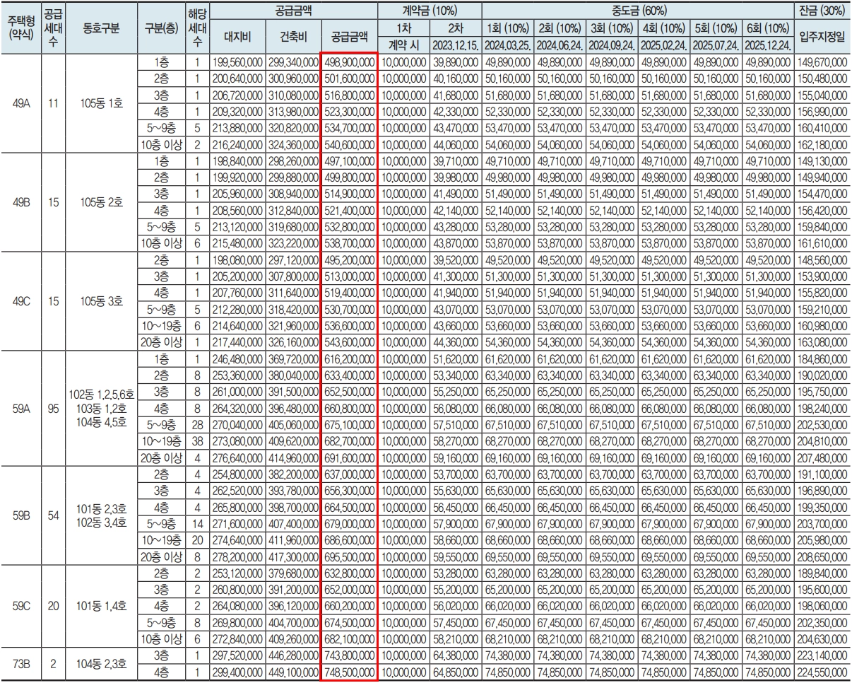Select the supply price 632,800,000
The image size is (852, 683).
[349, 574]
